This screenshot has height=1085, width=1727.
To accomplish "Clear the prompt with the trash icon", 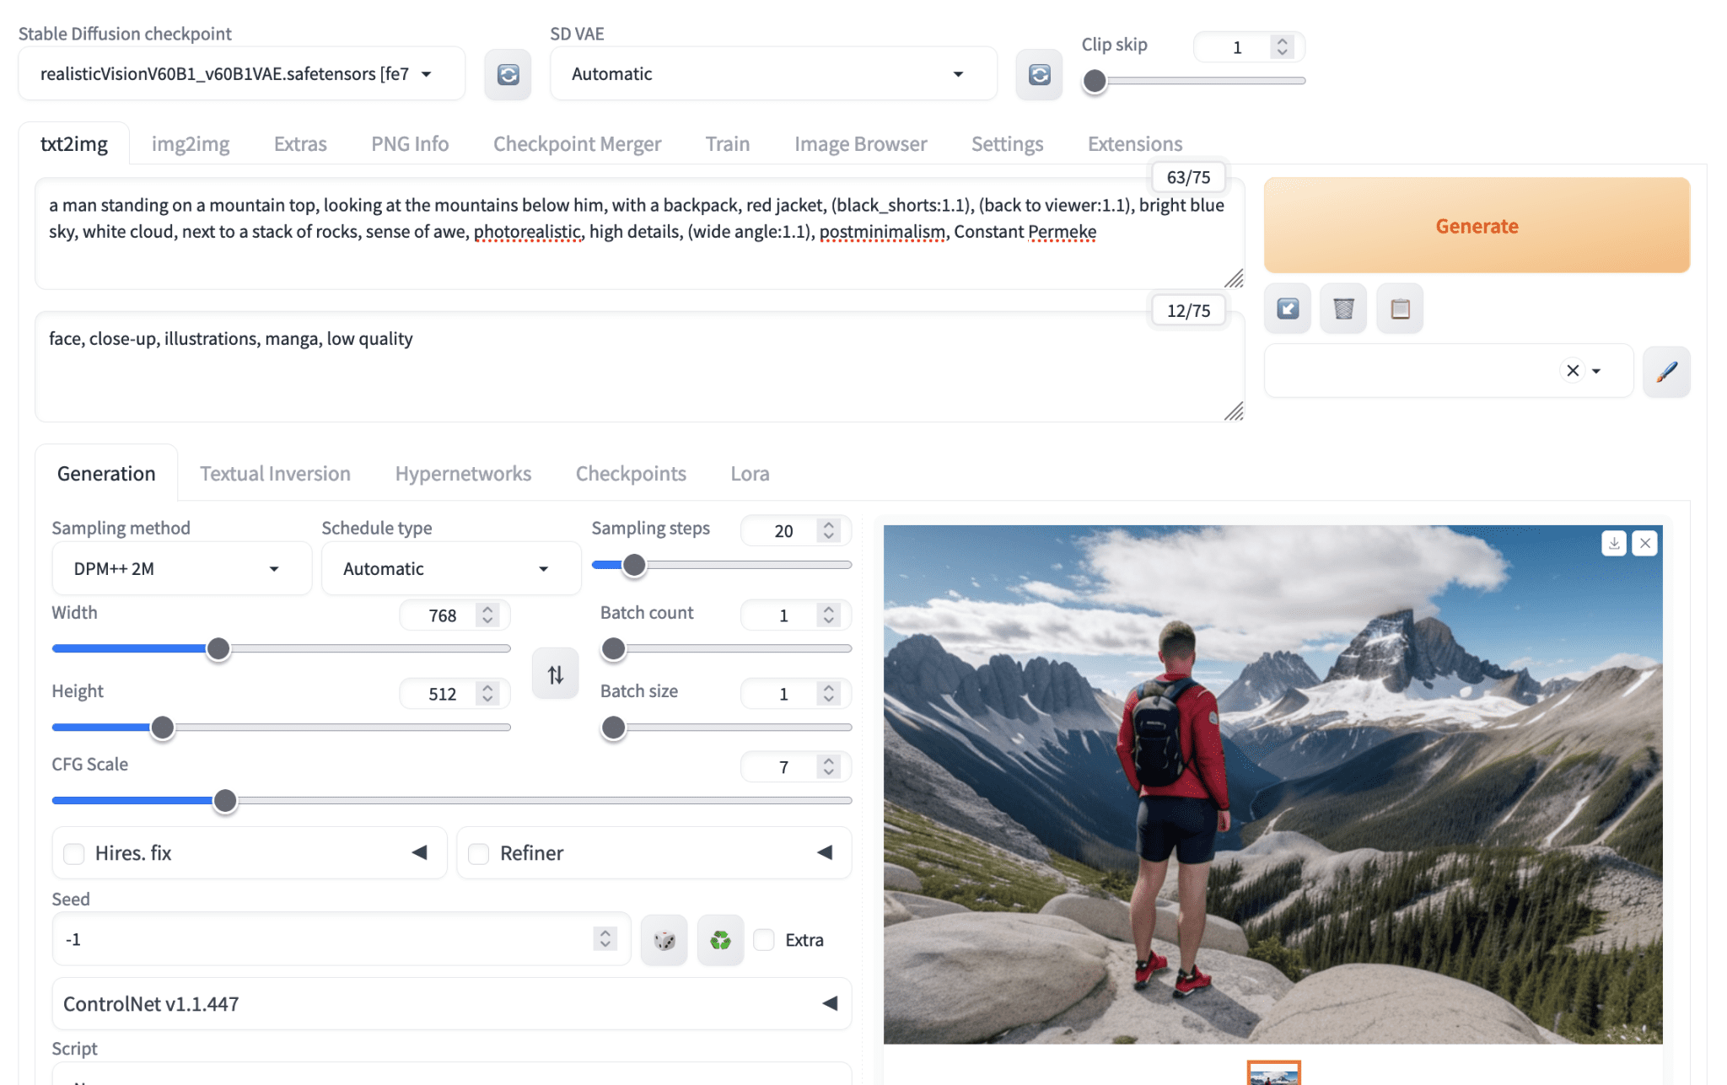I will 1343,309.
